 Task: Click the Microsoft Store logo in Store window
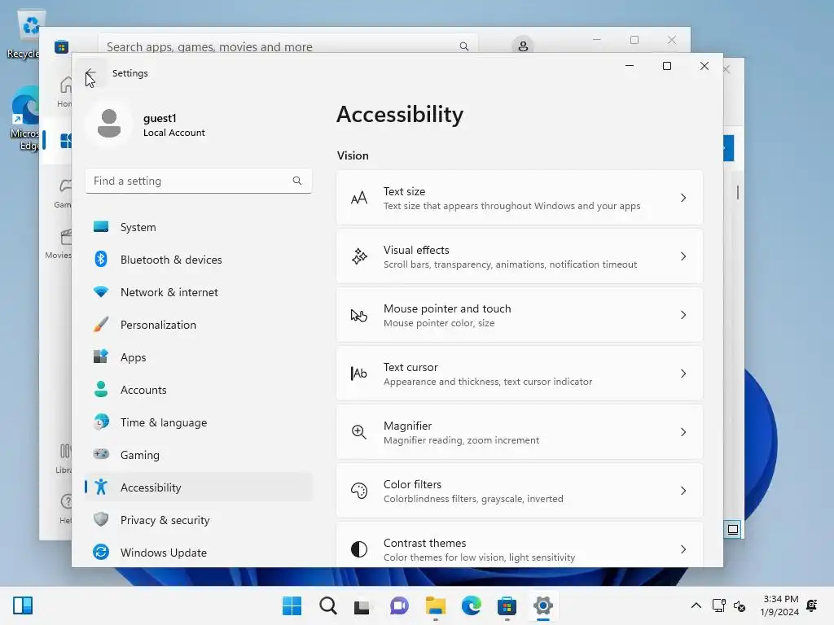tap(61, 46)
